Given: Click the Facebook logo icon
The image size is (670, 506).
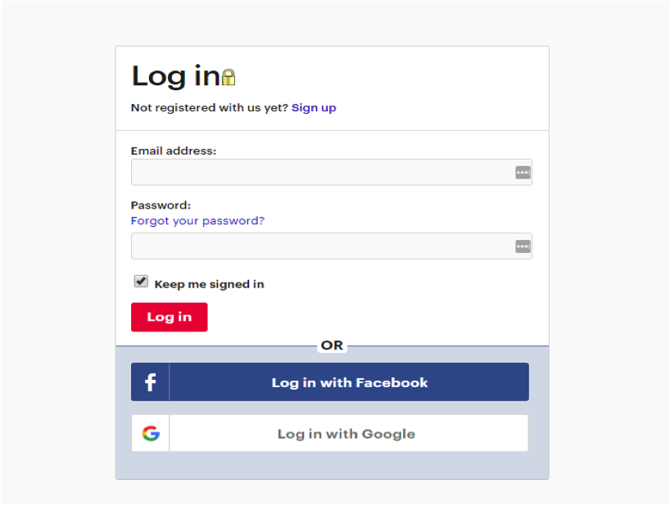Looking at the screenshot, I should pyautogui.click(x=150, y=382).
